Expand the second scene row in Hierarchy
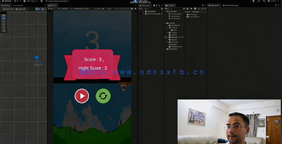 pos(143,14)
